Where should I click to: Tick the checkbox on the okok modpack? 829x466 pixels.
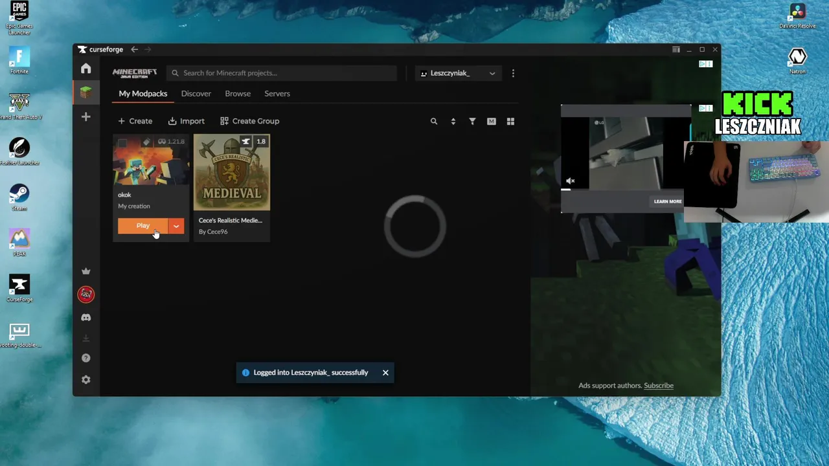(x=122, y=142)
